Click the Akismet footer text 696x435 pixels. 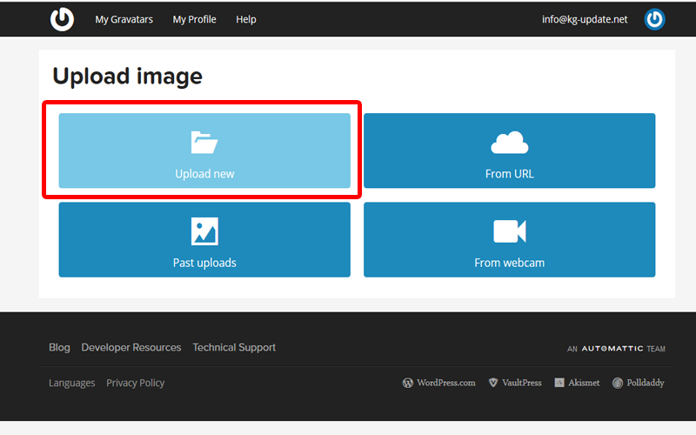click(584, 383)
